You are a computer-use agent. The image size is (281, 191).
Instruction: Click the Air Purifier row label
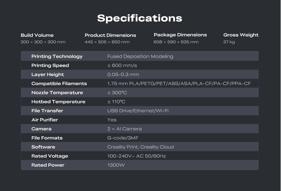(44, 120)
